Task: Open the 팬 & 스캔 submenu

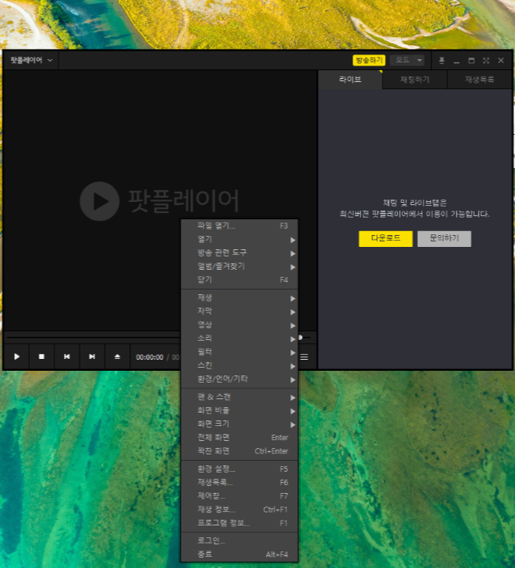Action: click(240, 397)
